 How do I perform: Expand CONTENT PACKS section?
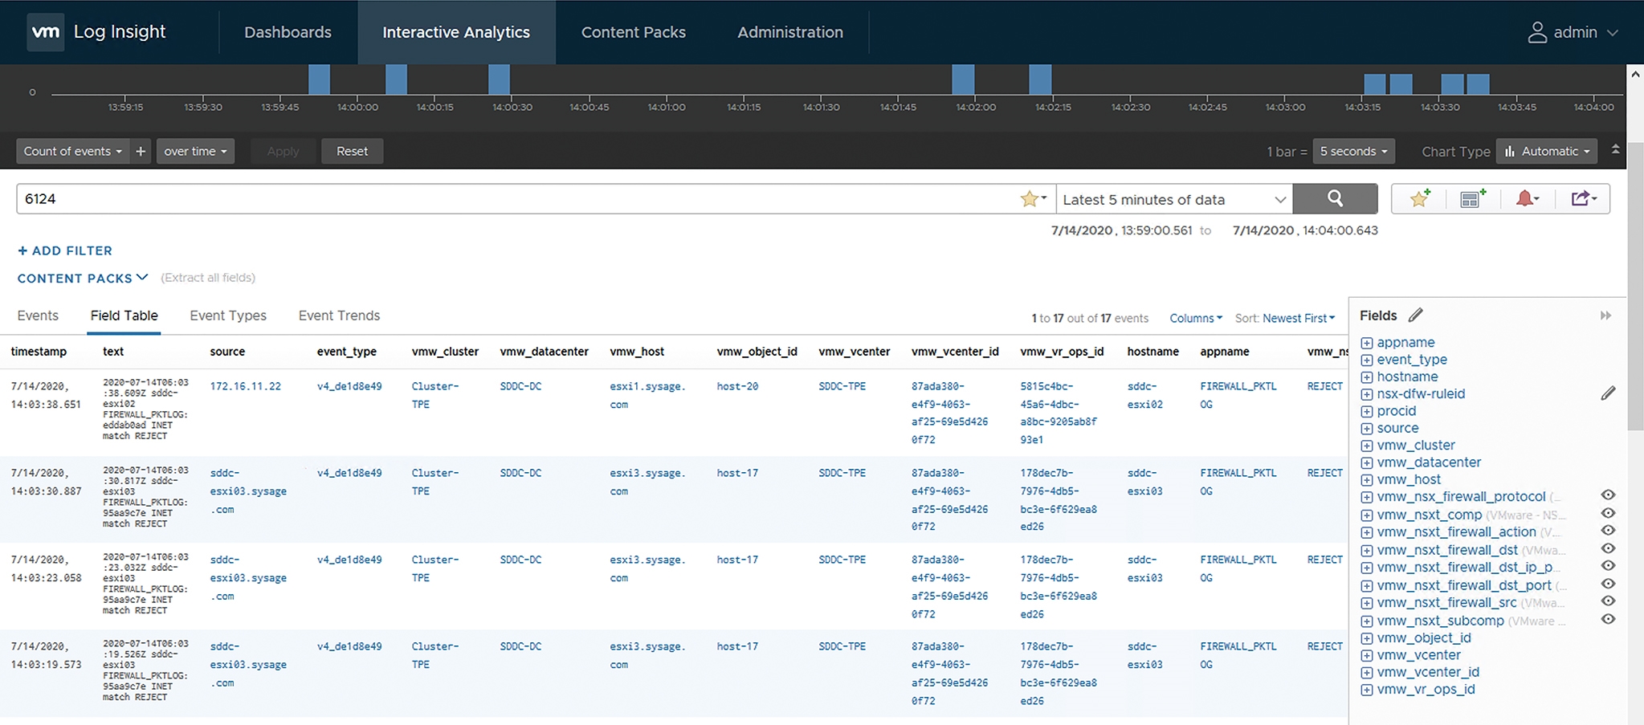83,278
